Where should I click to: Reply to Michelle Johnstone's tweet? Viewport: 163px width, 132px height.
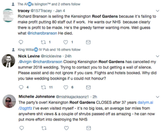22,128
